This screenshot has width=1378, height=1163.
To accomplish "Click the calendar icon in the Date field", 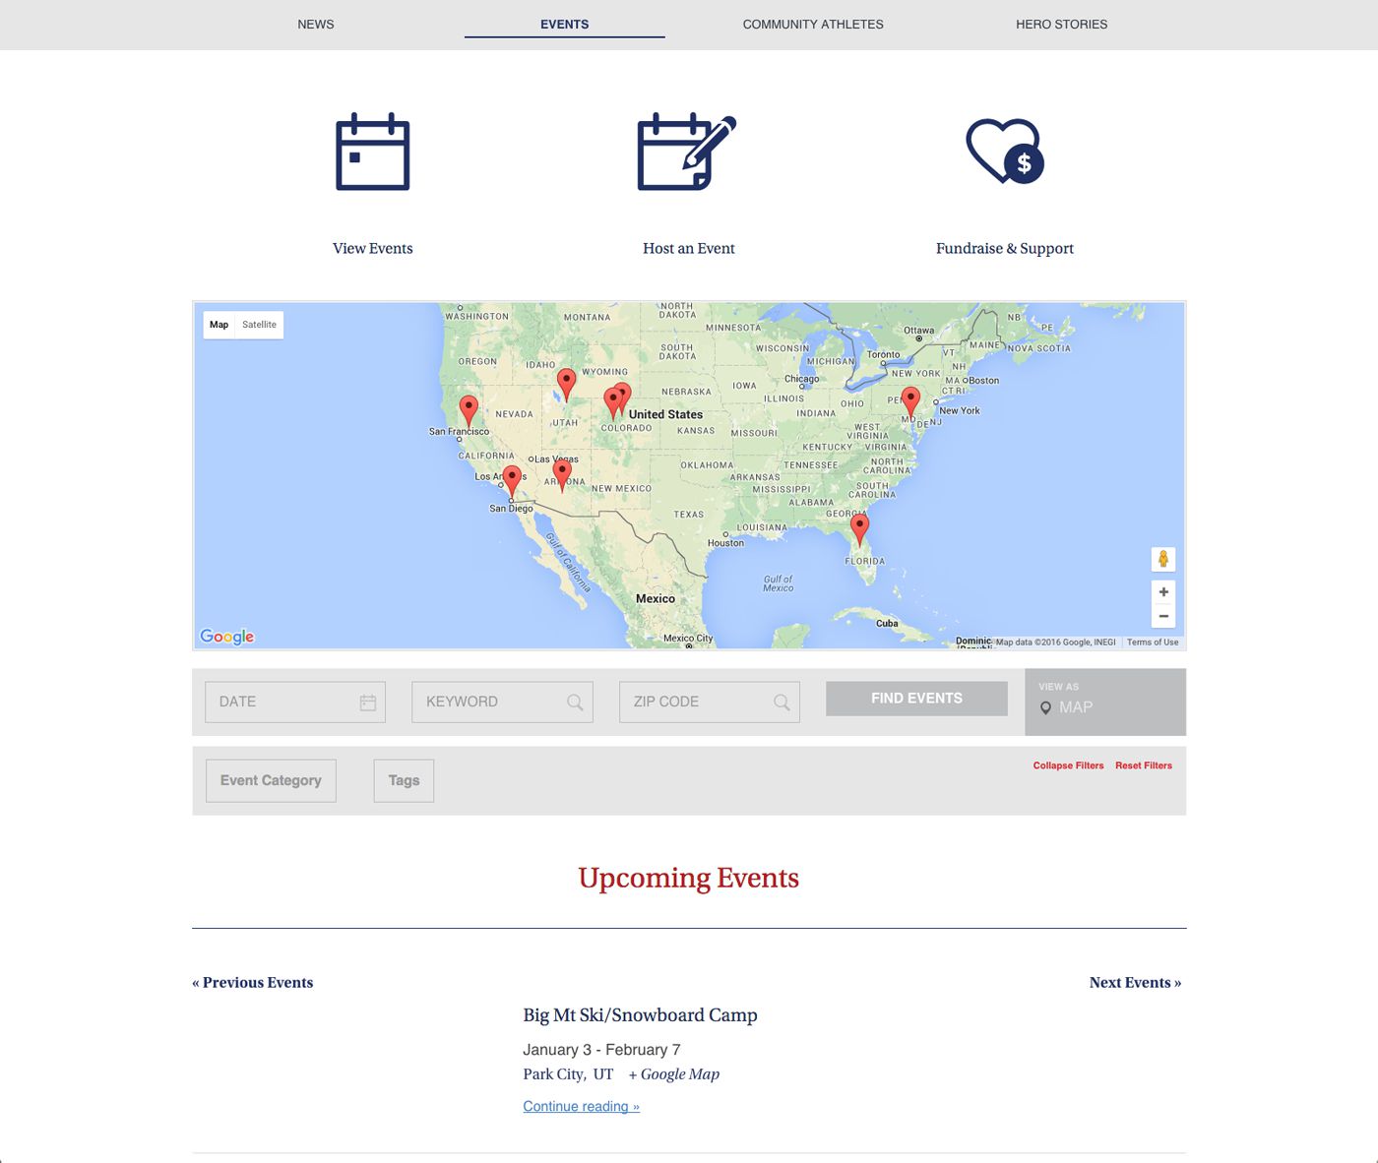I will point(367,702).
